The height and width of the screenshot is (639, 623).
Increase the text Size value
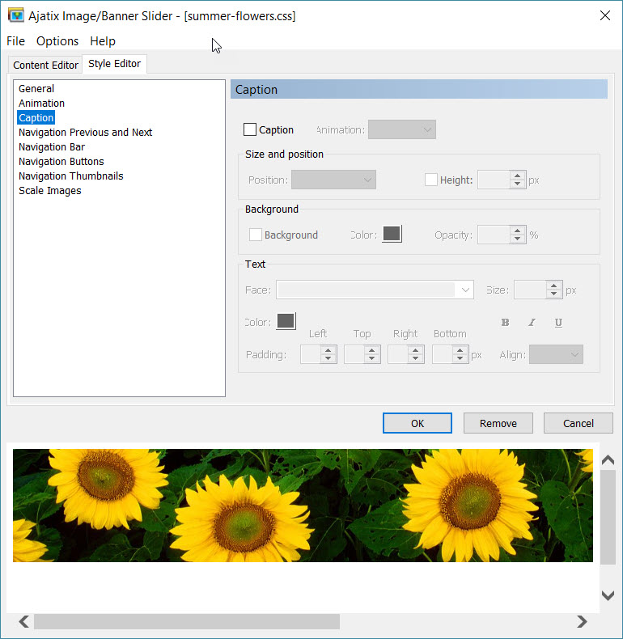[x=553, y=286]
